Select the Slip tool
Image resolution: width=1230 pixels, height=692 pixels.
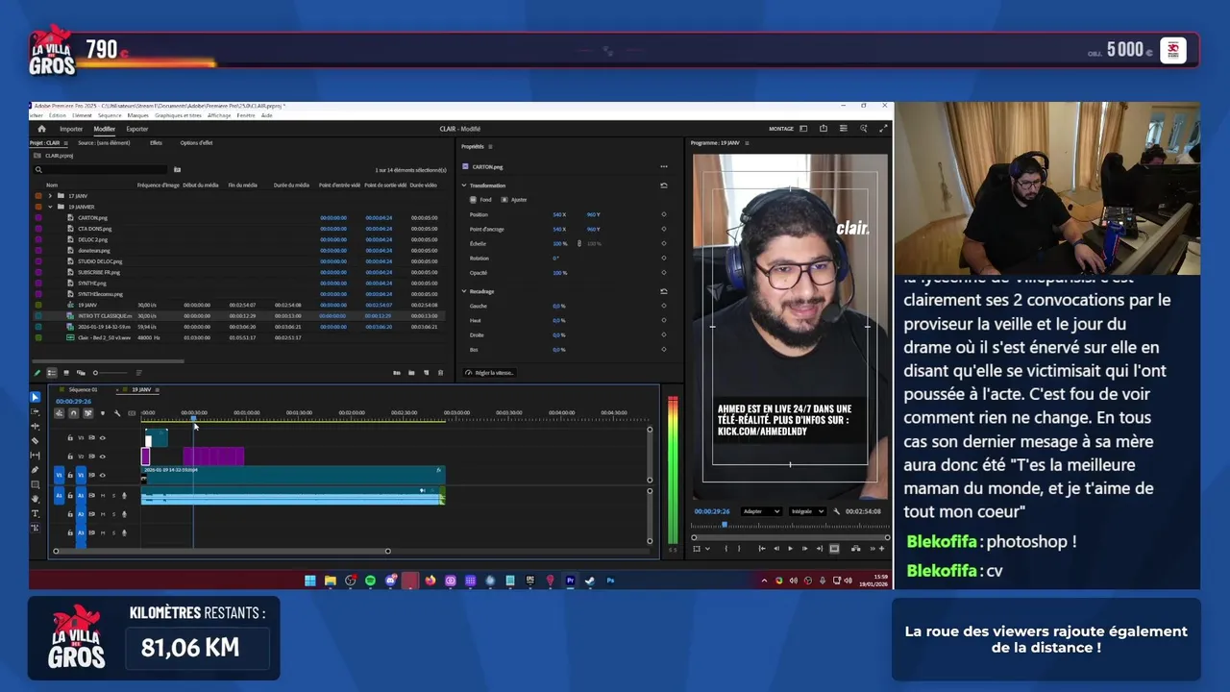click(36, 455)
